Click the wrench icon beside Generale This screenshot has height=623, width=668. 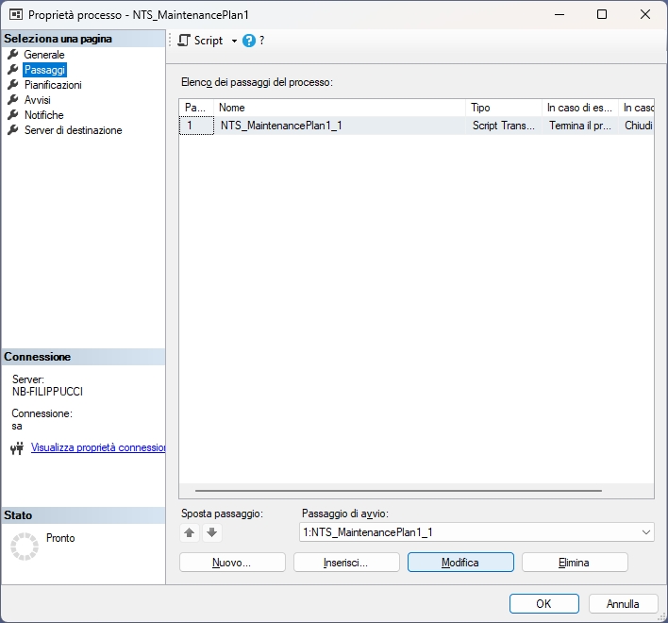point(13,54)
